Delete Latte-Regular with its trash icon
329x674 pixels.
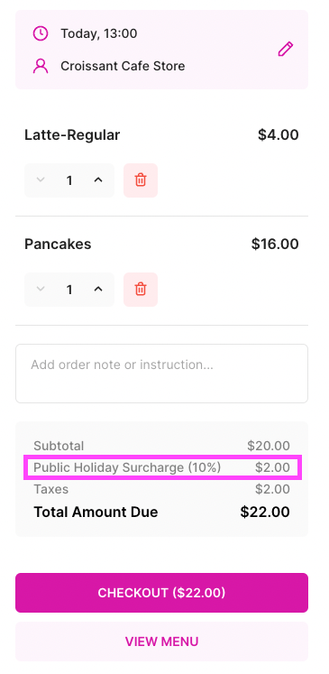[141, 180]
